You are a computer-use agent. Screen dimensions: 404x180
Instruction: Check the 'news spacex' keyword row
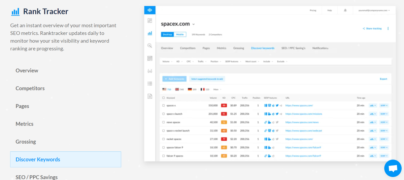pos(164,122)
